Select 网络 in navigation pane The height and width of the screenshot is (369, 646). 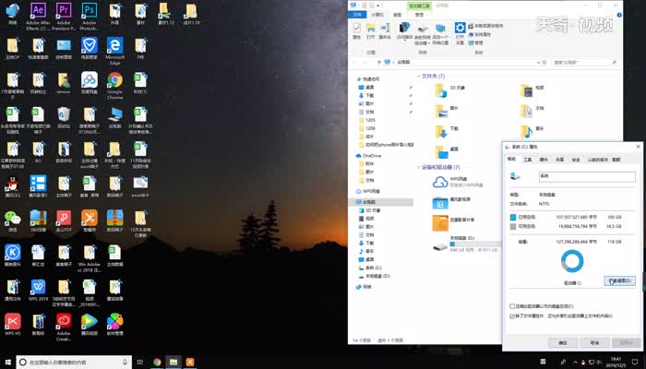364,287
